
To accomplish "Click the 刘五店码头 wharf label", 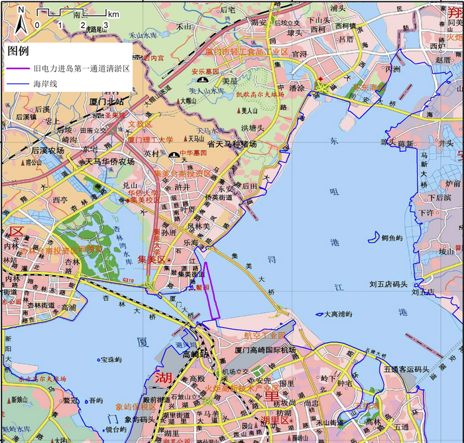I will coord(388,285).
